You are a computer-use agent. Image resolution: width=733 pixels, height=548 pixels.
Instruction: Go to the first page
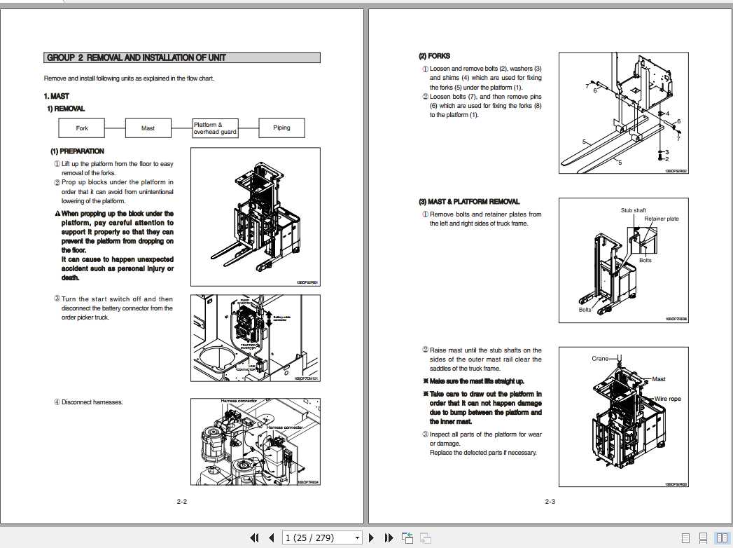tap(254, 538)
